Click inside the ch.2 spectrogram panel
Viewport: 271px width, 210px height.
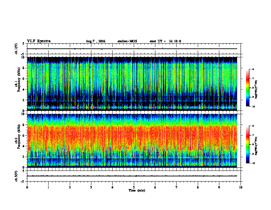(132, 141)
